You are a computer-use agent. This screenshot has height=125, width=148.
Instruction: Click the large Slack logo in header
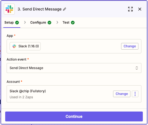pyautogui.click(x=9, y=9)
